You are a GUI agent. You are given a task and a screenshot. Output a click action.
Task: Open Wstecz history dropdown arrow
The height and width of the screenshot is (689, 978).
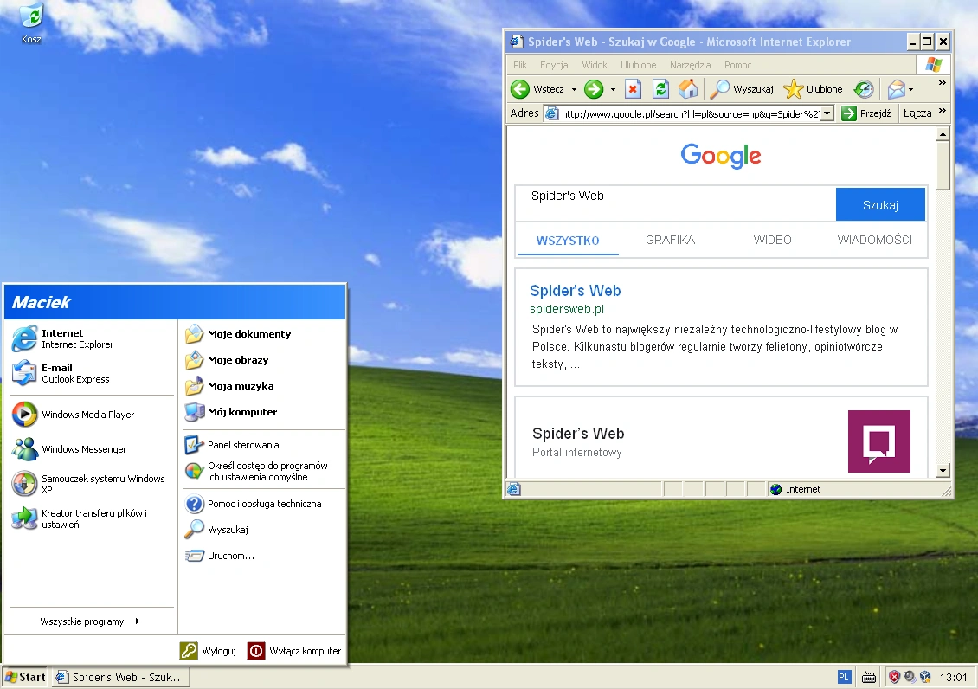click(574, 90)
